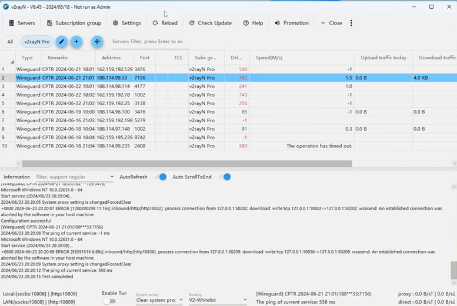Click delay value 85 in row 6
The width and height of the screenshot is (457, 306).
click(244, 112)
